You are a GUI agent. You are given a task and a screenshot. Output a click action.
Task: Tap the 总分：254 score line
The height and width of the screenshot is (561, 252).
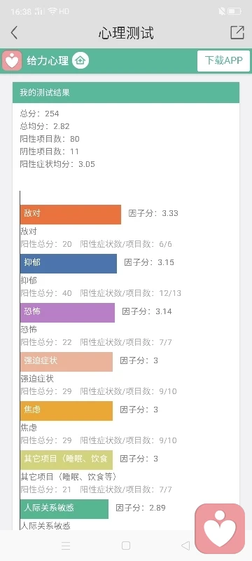40,114
